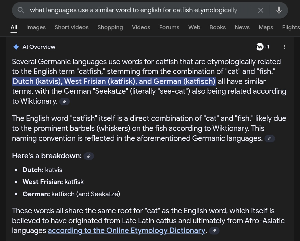
Task: Select the News tab
Action: pos(242,27)
